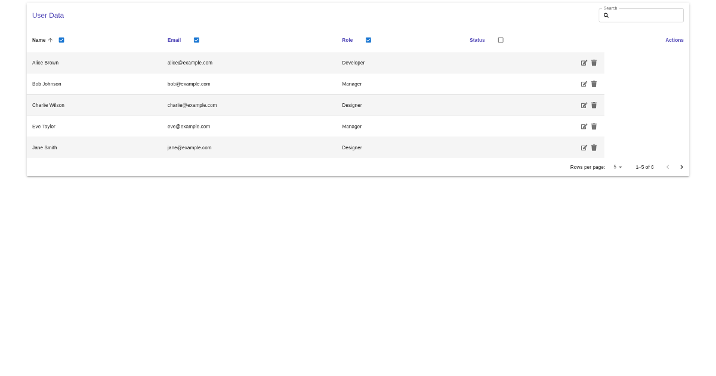Edit Jane Smith's details

[x=584, y=147]
